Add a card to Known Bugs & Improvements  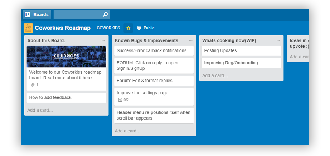(127, 131)
